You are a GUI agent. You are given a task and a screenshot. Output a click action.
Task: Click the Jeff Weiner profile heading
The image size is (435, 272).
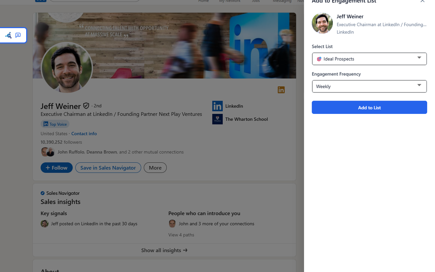click(61, 106)
